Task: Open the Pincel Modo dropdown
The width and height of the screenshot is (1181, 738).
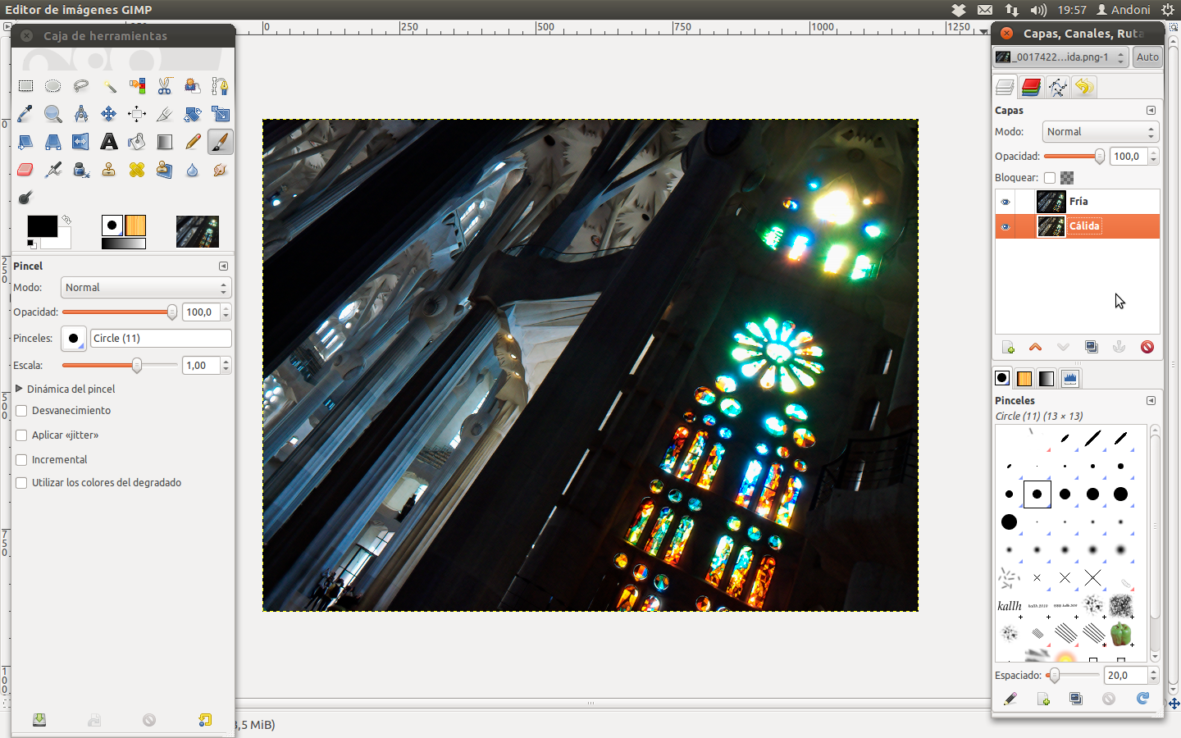Action: pyautogui.click(x=146, y=288)
